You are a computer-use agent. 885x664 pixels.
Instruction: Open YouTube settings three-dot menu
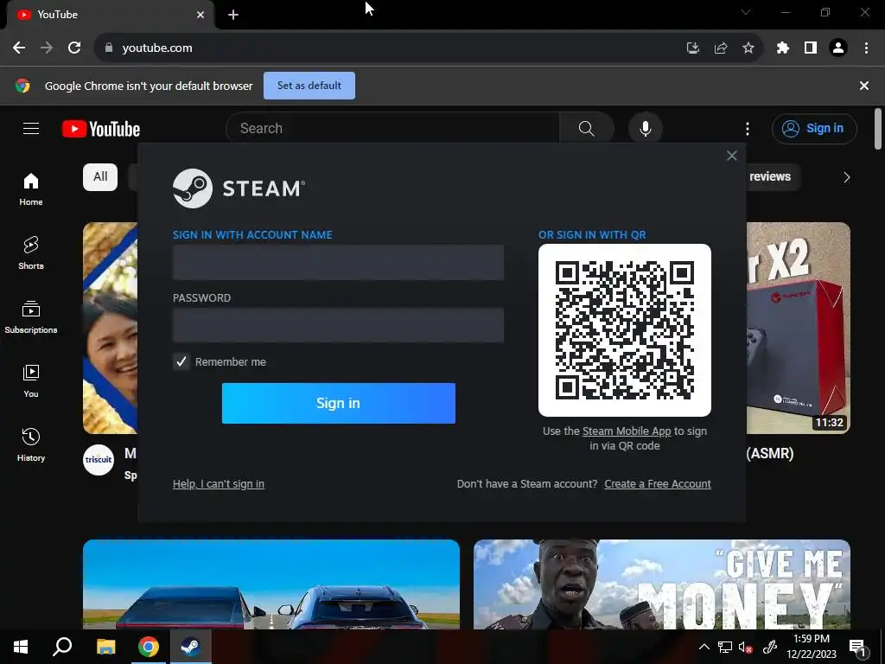748,129
